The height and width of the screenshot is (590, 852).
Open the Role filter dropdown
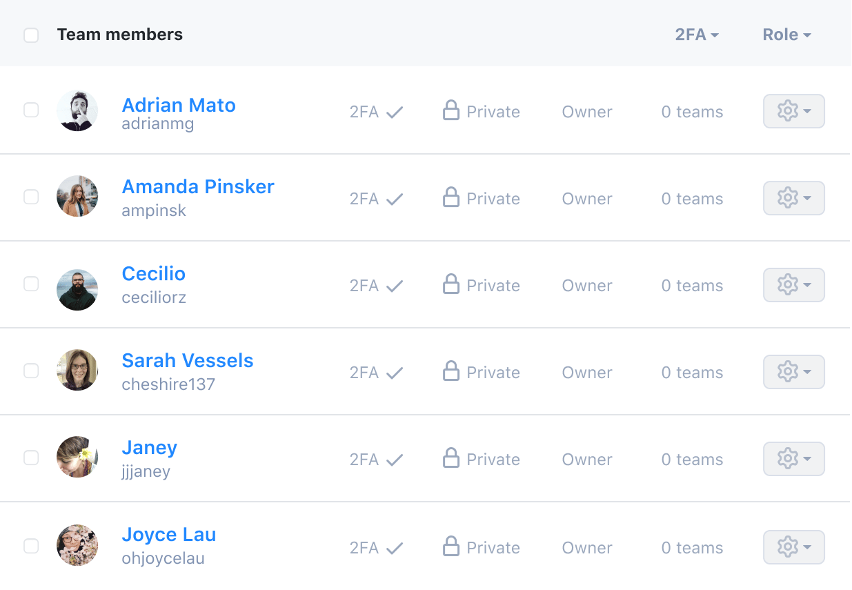pyautogui.click(x=786, y=35)
